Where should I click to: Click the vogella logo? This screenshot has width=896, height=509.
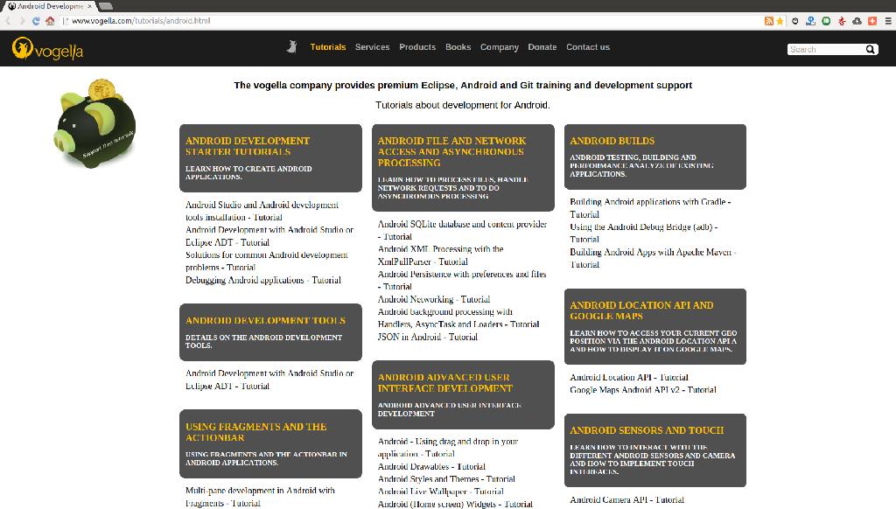(x=47, y=49)
